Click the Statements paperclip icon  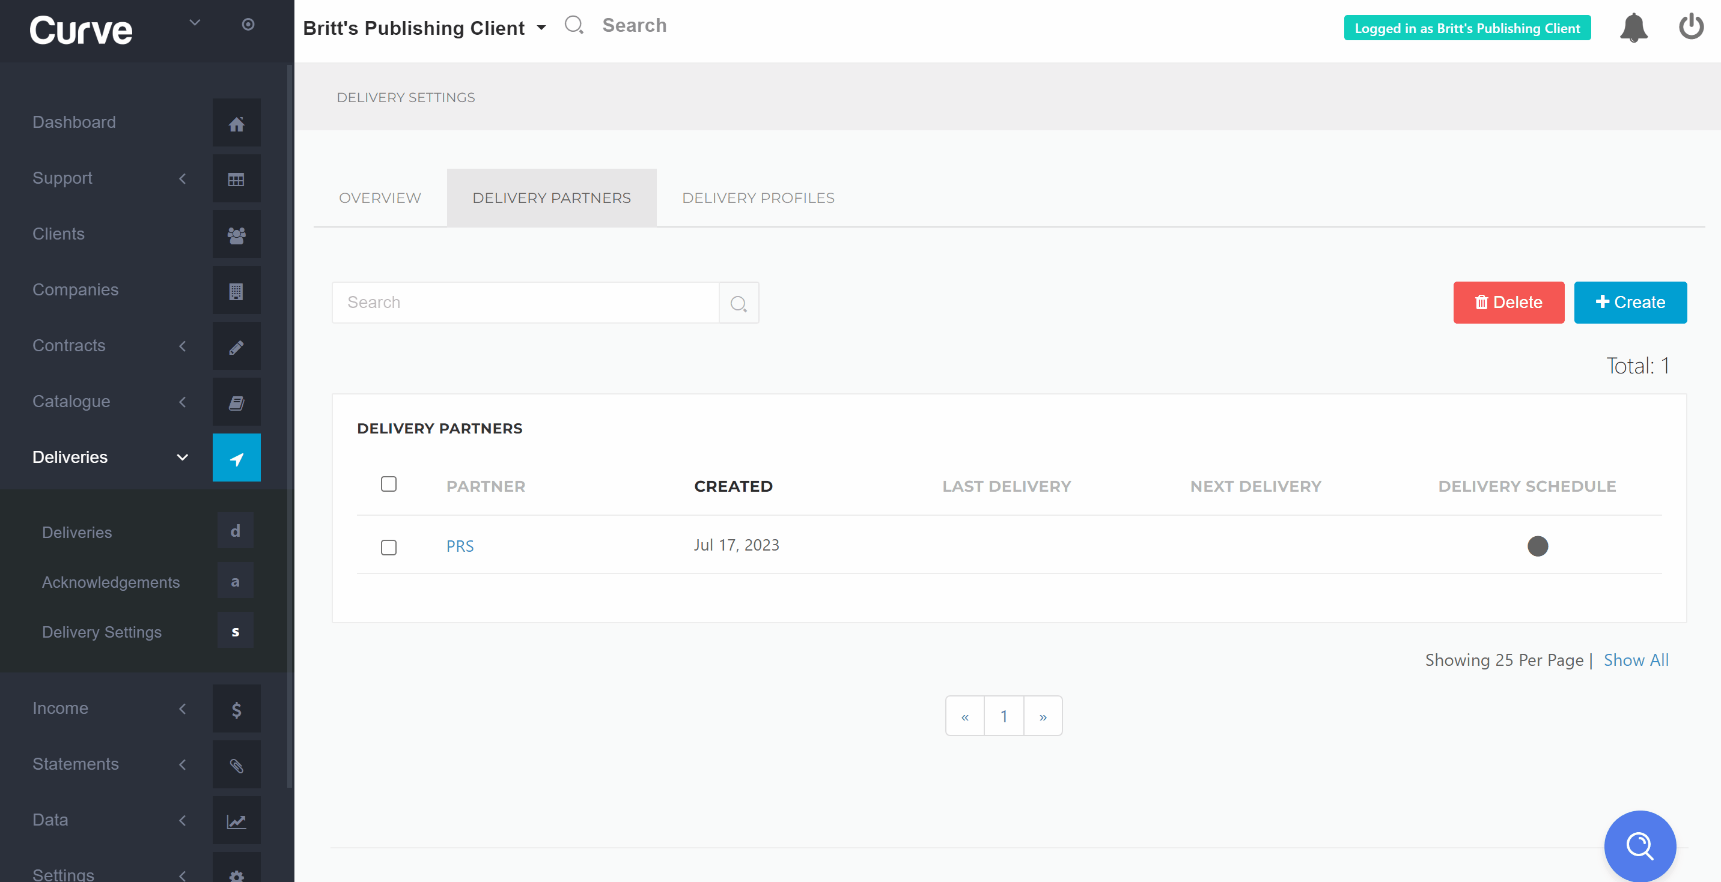237,765
